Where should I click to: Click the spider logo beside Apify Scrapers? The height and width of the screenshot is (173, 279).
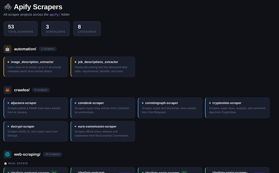8,7
